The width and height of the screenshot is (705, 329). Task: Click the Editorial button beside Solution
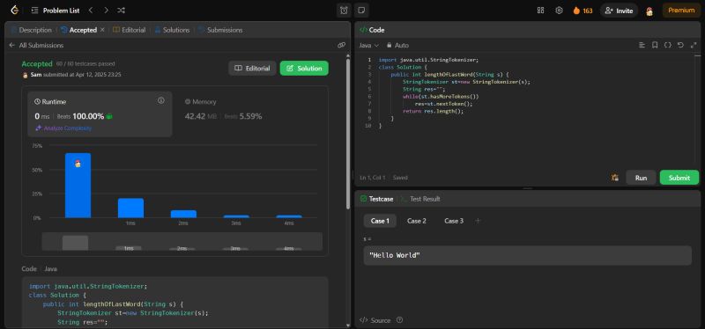tap(252, 69)
